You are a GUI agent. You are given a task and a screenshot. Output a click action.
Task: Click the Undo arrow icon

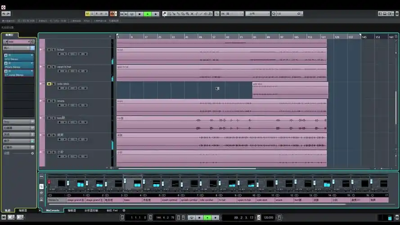(3, 14)
